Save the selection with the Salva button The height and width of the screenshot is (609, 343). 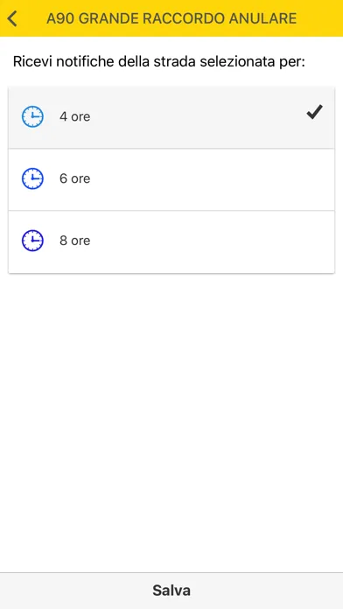[171, 591]
